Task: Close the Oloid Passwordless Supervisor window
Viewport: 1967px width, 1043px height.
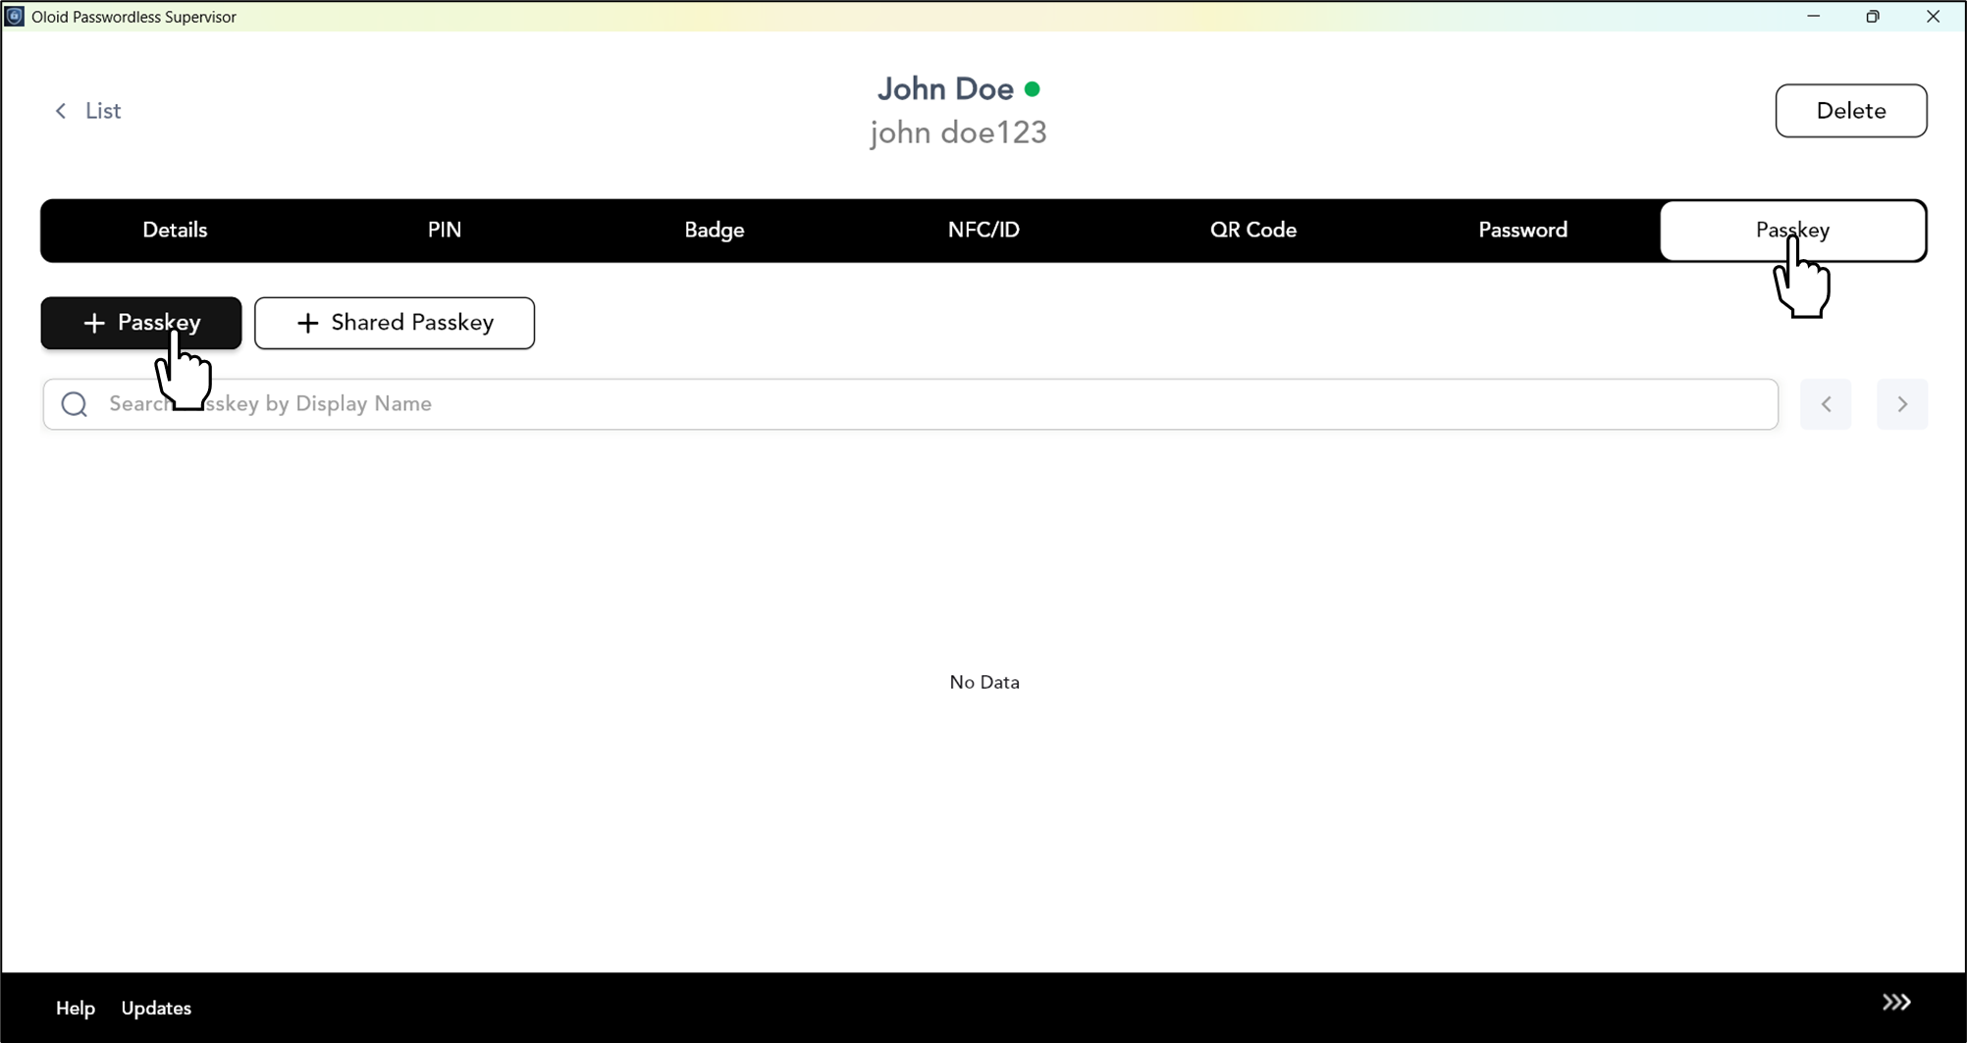Action: pos(1933,17)
